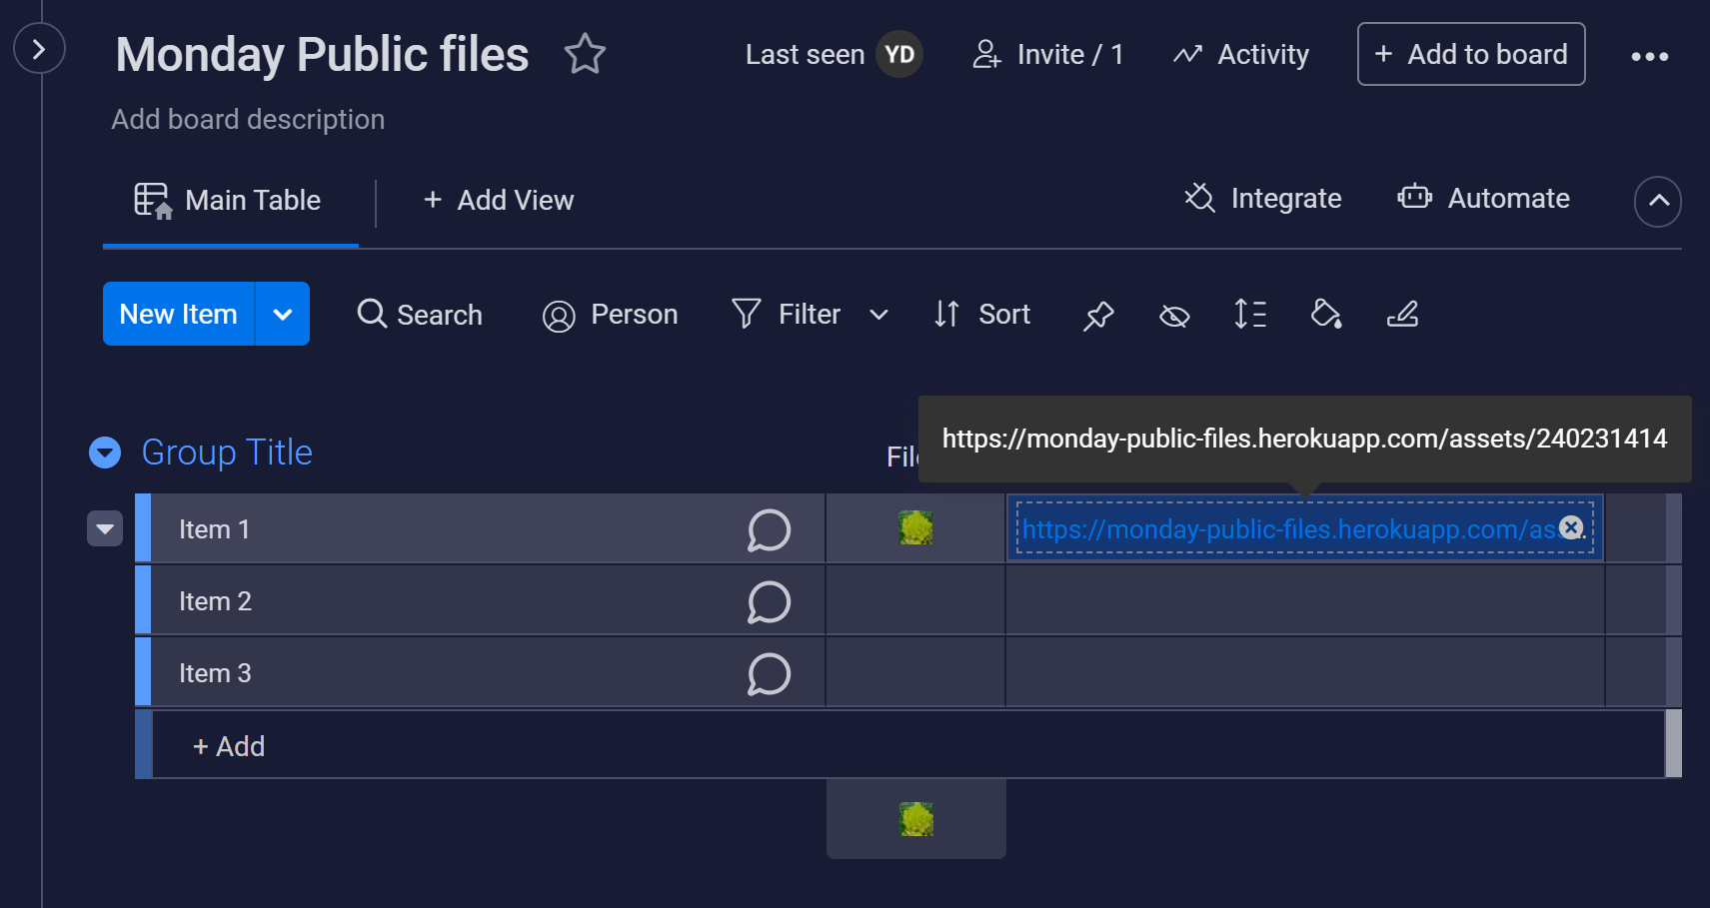Open the New Item dropdown arrow
Screen dimensions: 1710x908
[x=283, y=315]
